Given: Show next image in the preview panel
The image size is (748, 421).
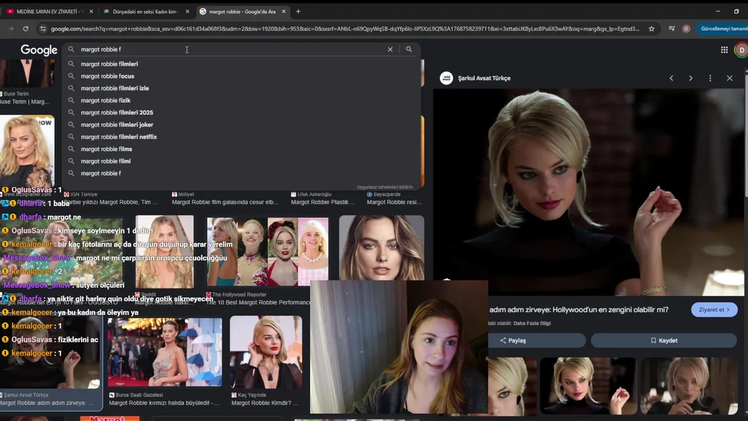Looking at the screenshot, I should click(691, 78).
